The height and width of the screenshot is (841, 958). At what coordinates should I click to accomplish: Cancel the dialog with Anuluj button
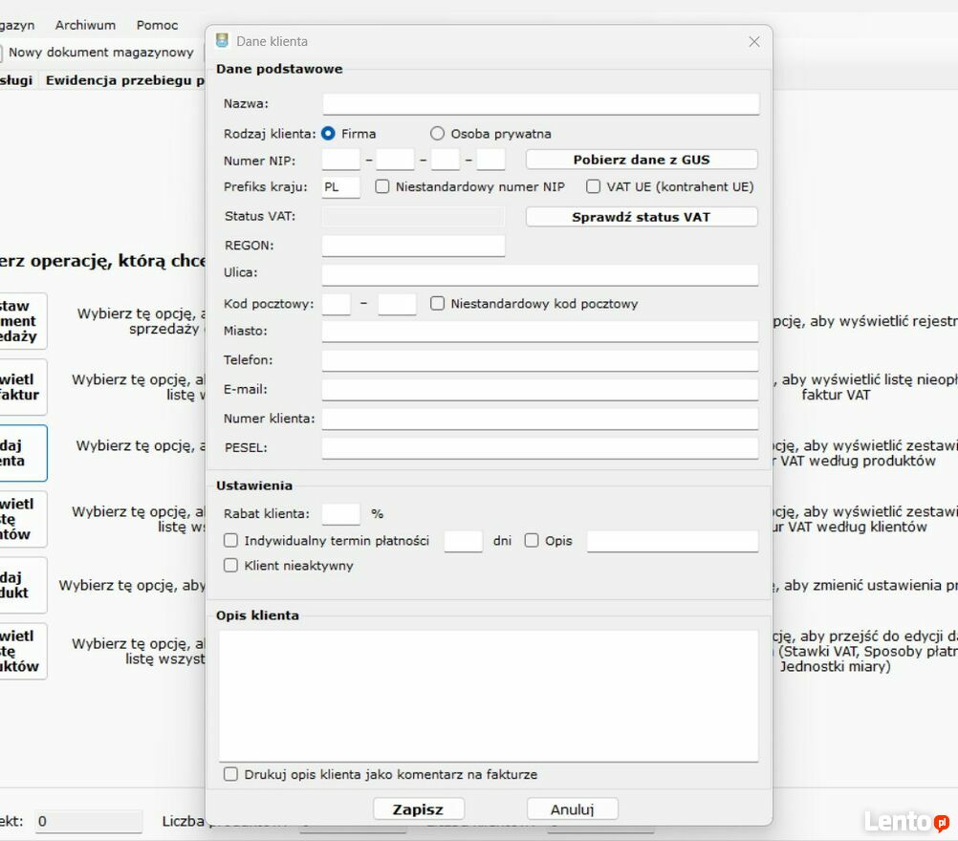click(x=572, y=809)
